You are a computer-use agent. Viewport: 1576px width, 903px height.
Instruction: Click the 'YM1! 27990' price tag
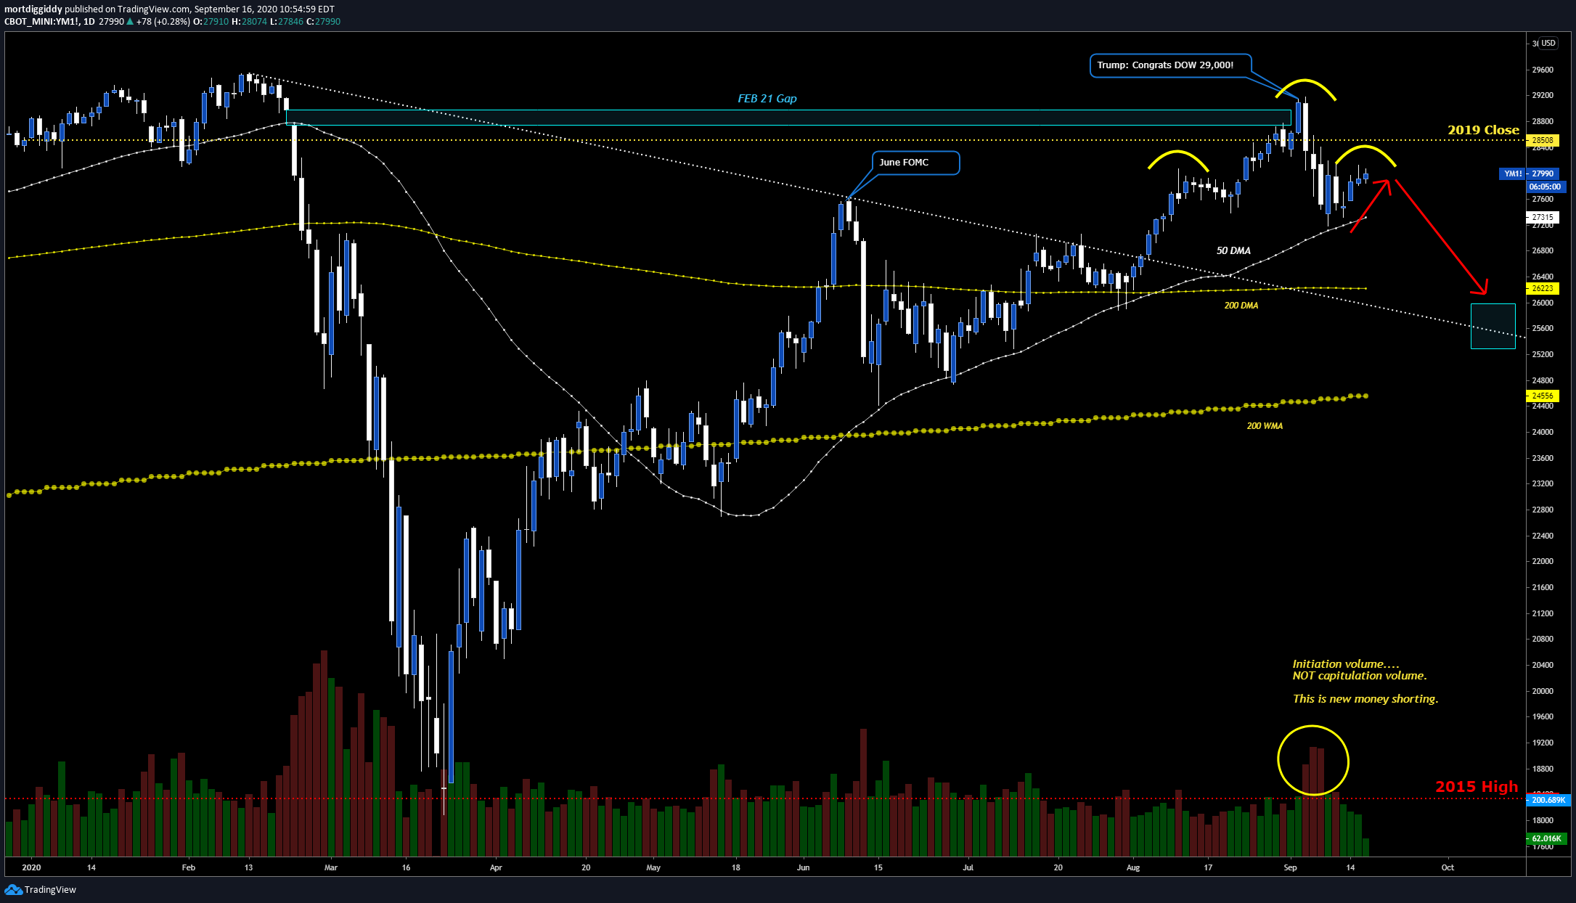pyautogui.click(x=1528, y=174)
